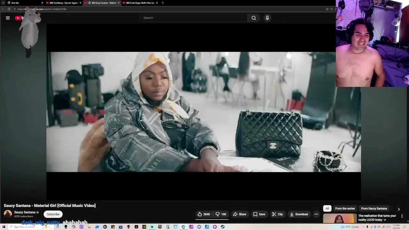Screen dimensions: 409x230
Task: Mute tab via speaker icon on Saucy Santana tab
Action: (x=89, y=3)
